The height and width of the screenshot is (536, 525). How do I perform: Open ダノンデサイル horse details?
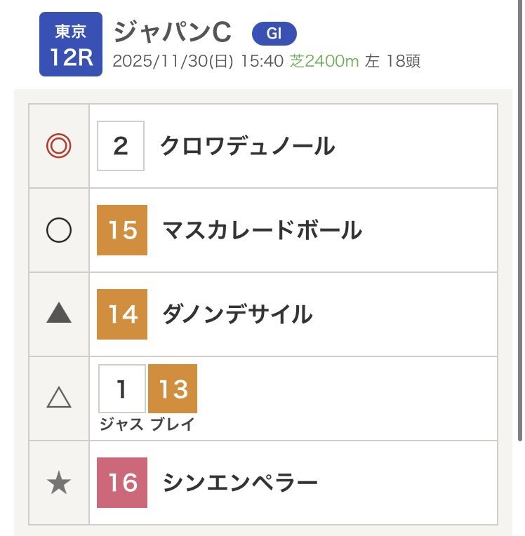(x=237, y=314)
